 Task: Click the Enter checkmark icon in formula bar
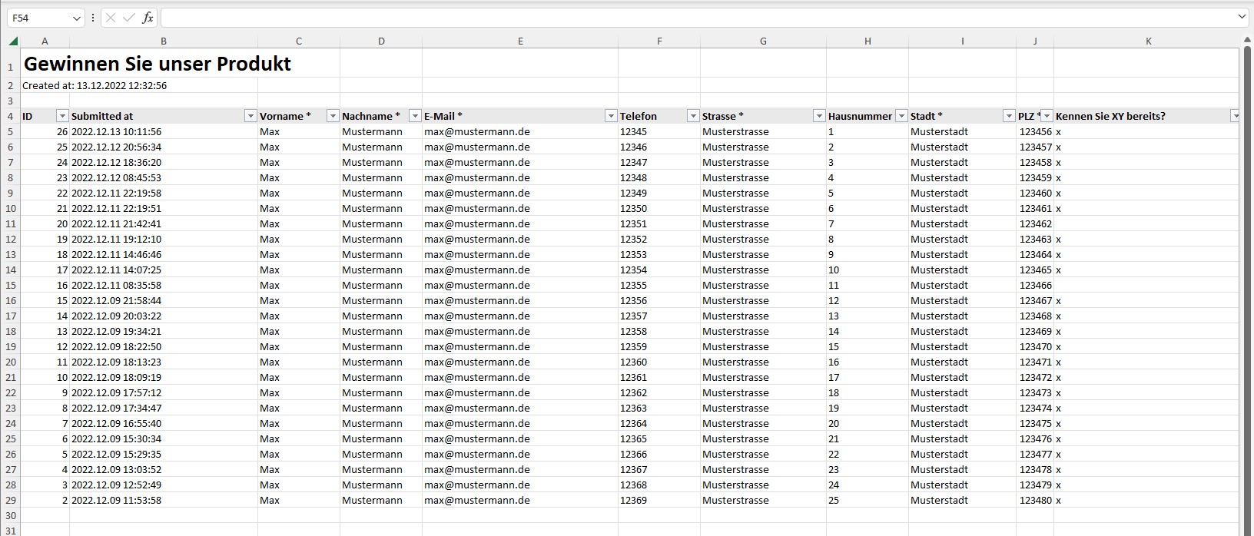128,18
